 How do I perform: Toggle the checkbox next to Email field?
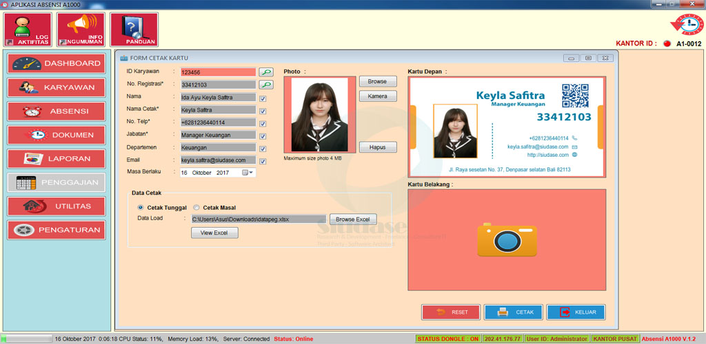click(263, 161)
